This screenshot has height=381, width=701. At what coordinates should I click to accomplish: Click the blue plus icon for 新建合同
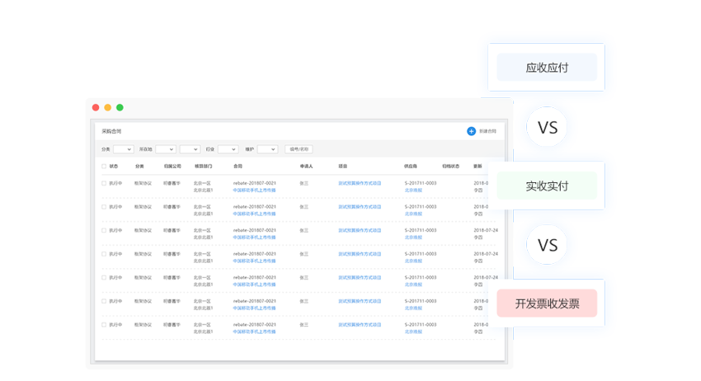(x=471, y=131)
